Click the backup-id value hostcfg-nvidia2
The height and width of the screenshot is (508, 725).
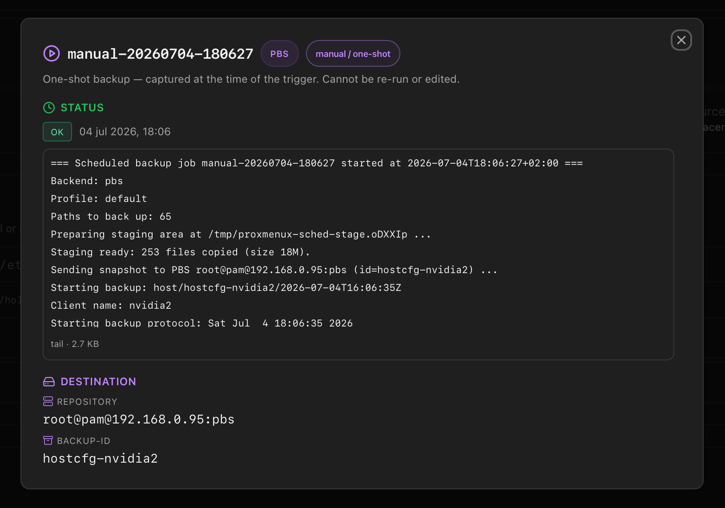pyautogui.click(x=101, y=459)
